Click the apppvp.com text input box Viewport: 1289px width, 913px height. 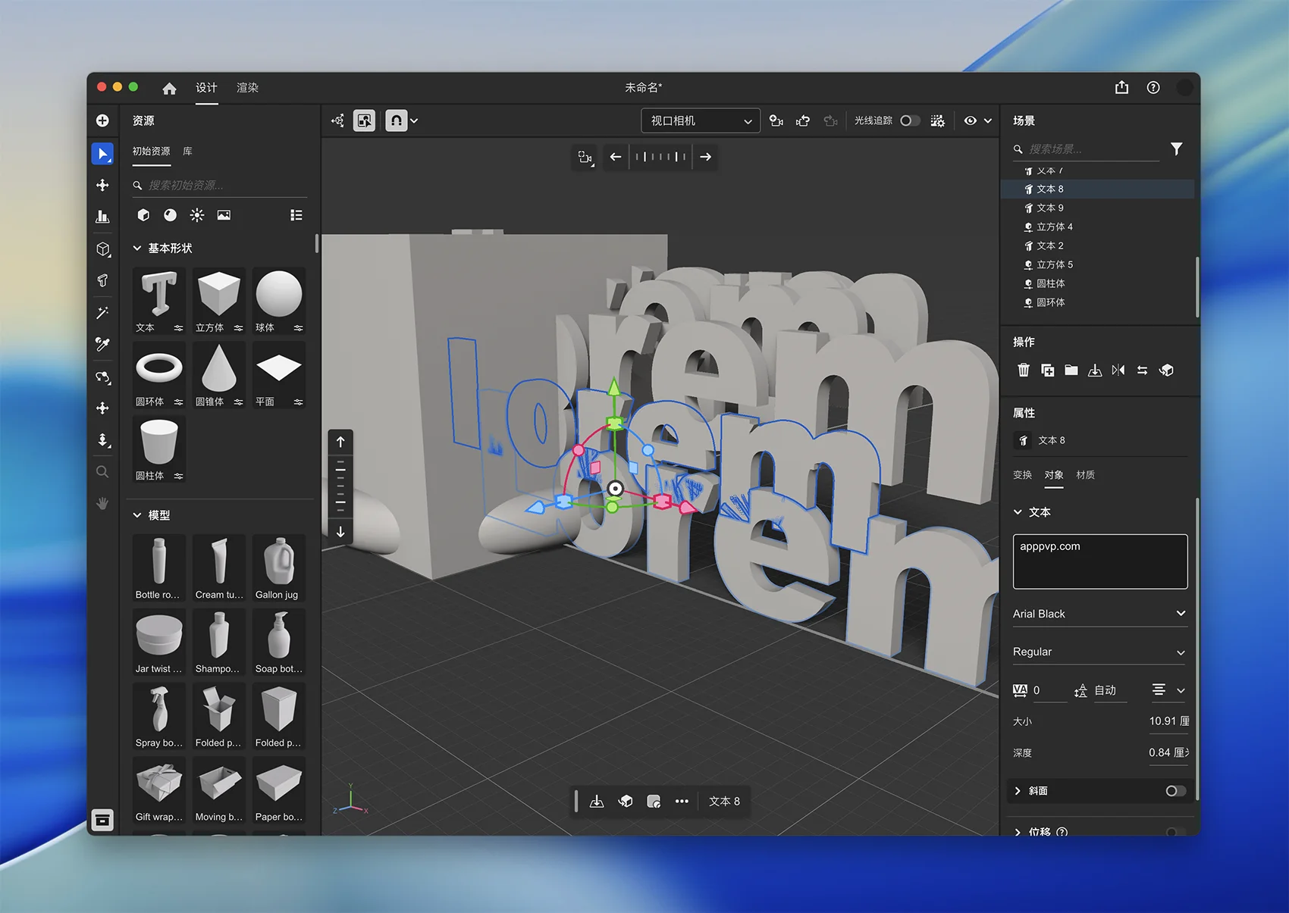point(1099,561)
